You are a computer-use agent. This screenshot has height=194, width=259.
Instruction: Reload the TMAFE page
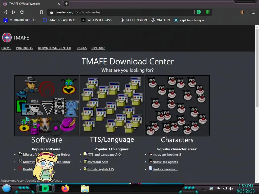(x=22, y=12)
